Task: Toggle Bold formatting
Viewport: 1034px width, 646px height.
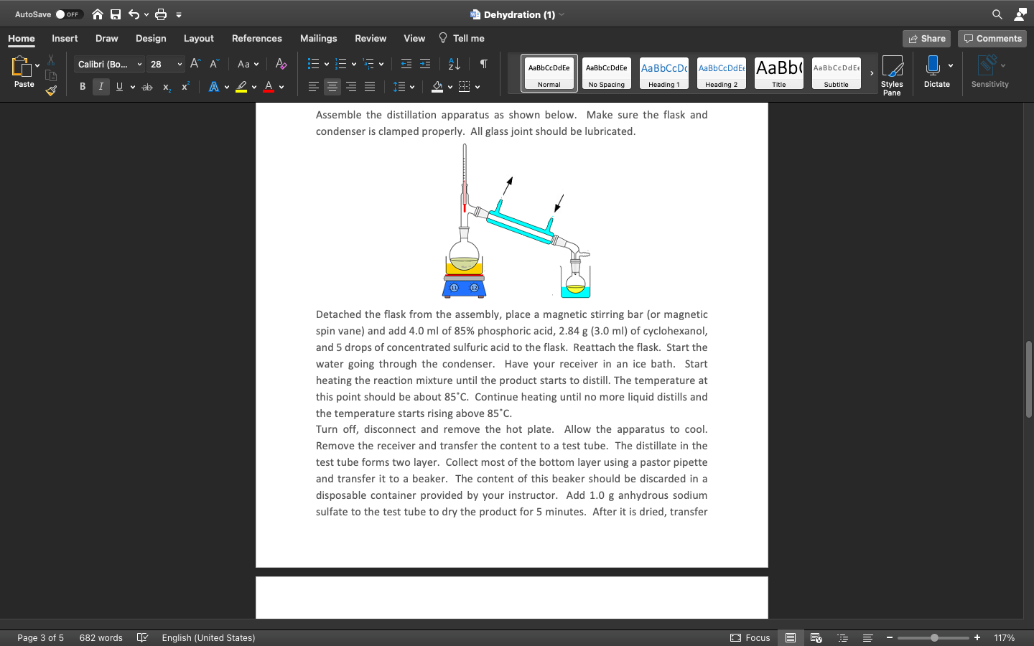Action: (83, 87)
